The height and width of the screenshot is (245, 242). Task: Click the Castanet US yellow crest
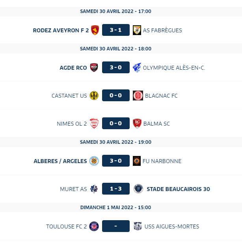94,95
